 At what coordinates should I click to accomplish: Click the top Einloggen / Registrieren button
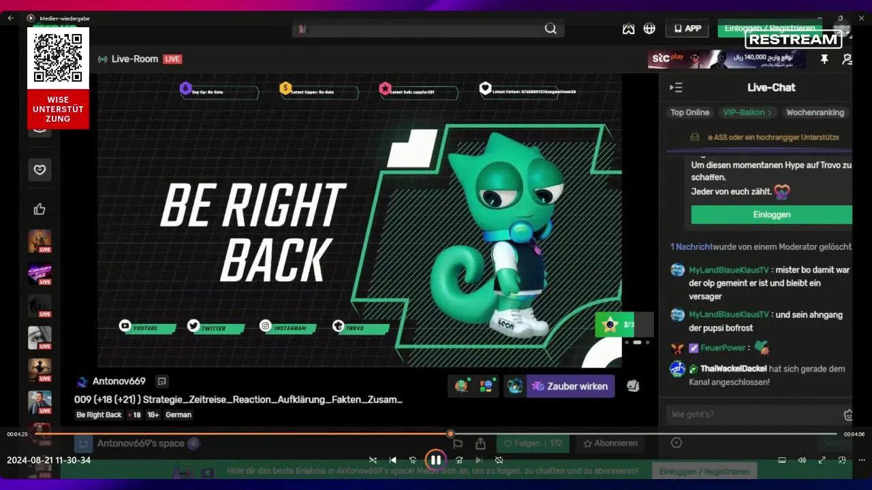(x=770, y=28)
